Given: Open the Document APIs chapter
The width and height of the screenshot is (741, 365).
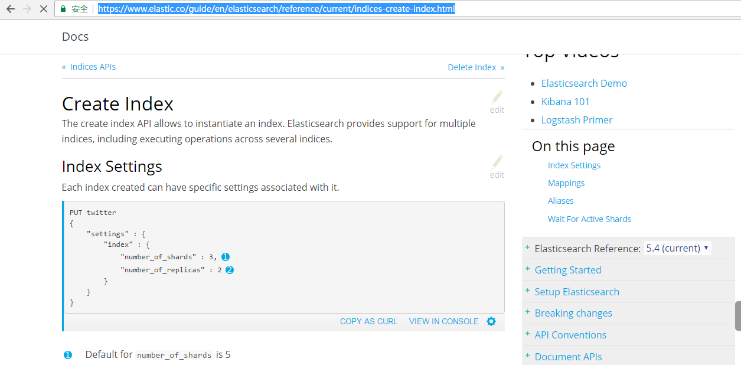Looking at the screenshot, I should coord(569,357).
